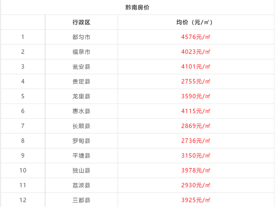This screenshot has width=275, height=207.
Task: Select the 行政区 column header
Action: coord(81,22)
